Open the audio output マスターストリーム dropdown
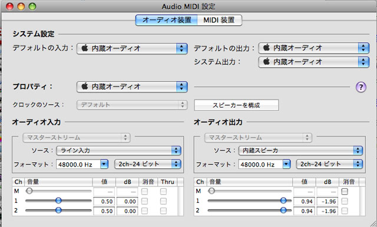Screen dimensions: 377x227 (258, 138)
